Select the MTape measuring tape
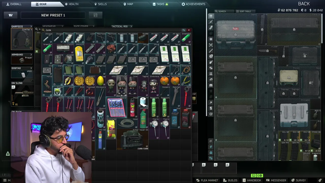Image resolution: width=325 pixels, height=183 pixels. pos(58,91)
